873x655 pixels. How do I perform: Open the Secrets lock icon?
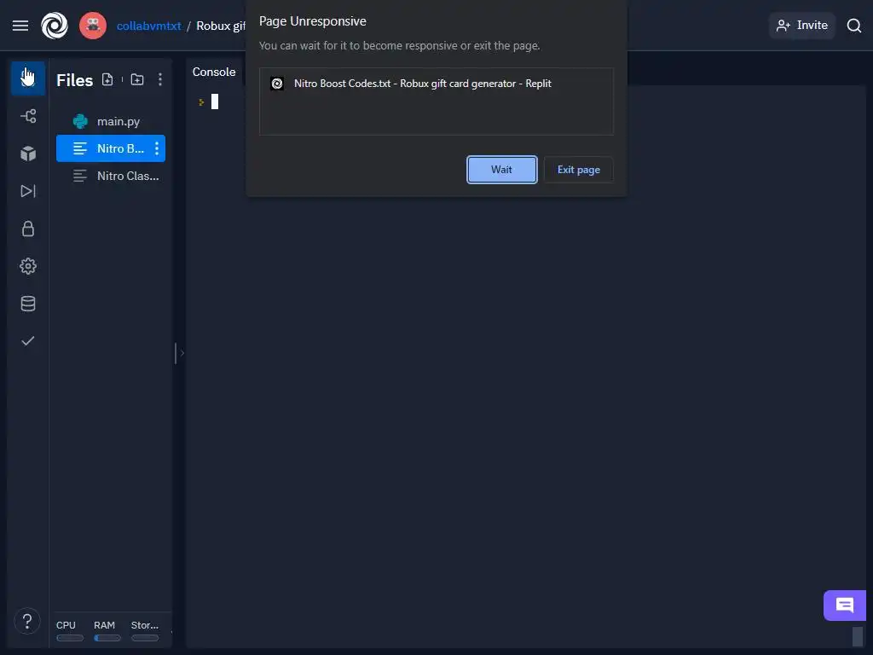pyautogui.click(x=28, y=229)
